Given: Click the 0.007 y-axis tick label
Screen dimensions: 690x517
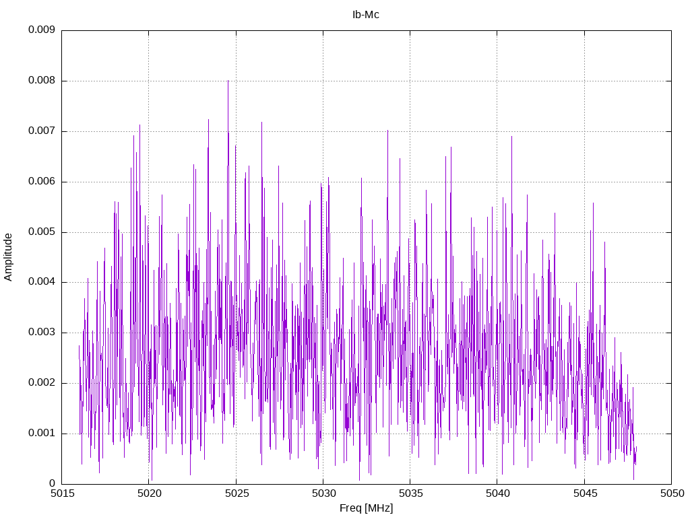Looking at the screenshot, I should [x=42, y=131].
